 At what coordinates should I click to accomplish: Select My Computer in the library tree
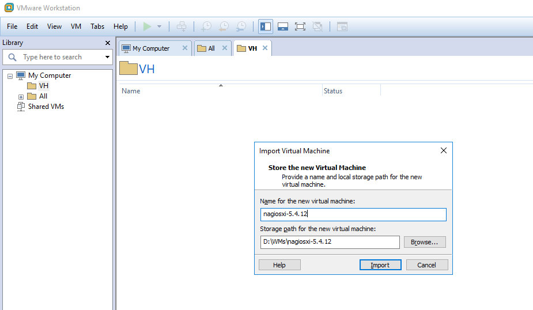(x=50, y=75)
